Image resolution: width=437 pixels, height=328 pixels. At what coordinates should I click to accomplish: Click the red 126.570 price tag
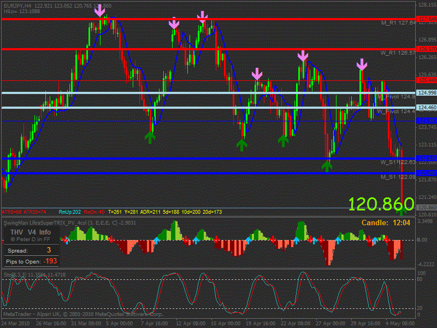point(427,49)
